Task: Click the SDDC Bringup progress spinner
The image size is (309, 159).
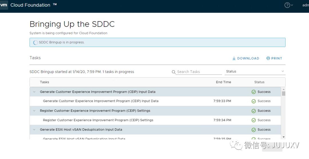Action: click(x=35, y=43)
